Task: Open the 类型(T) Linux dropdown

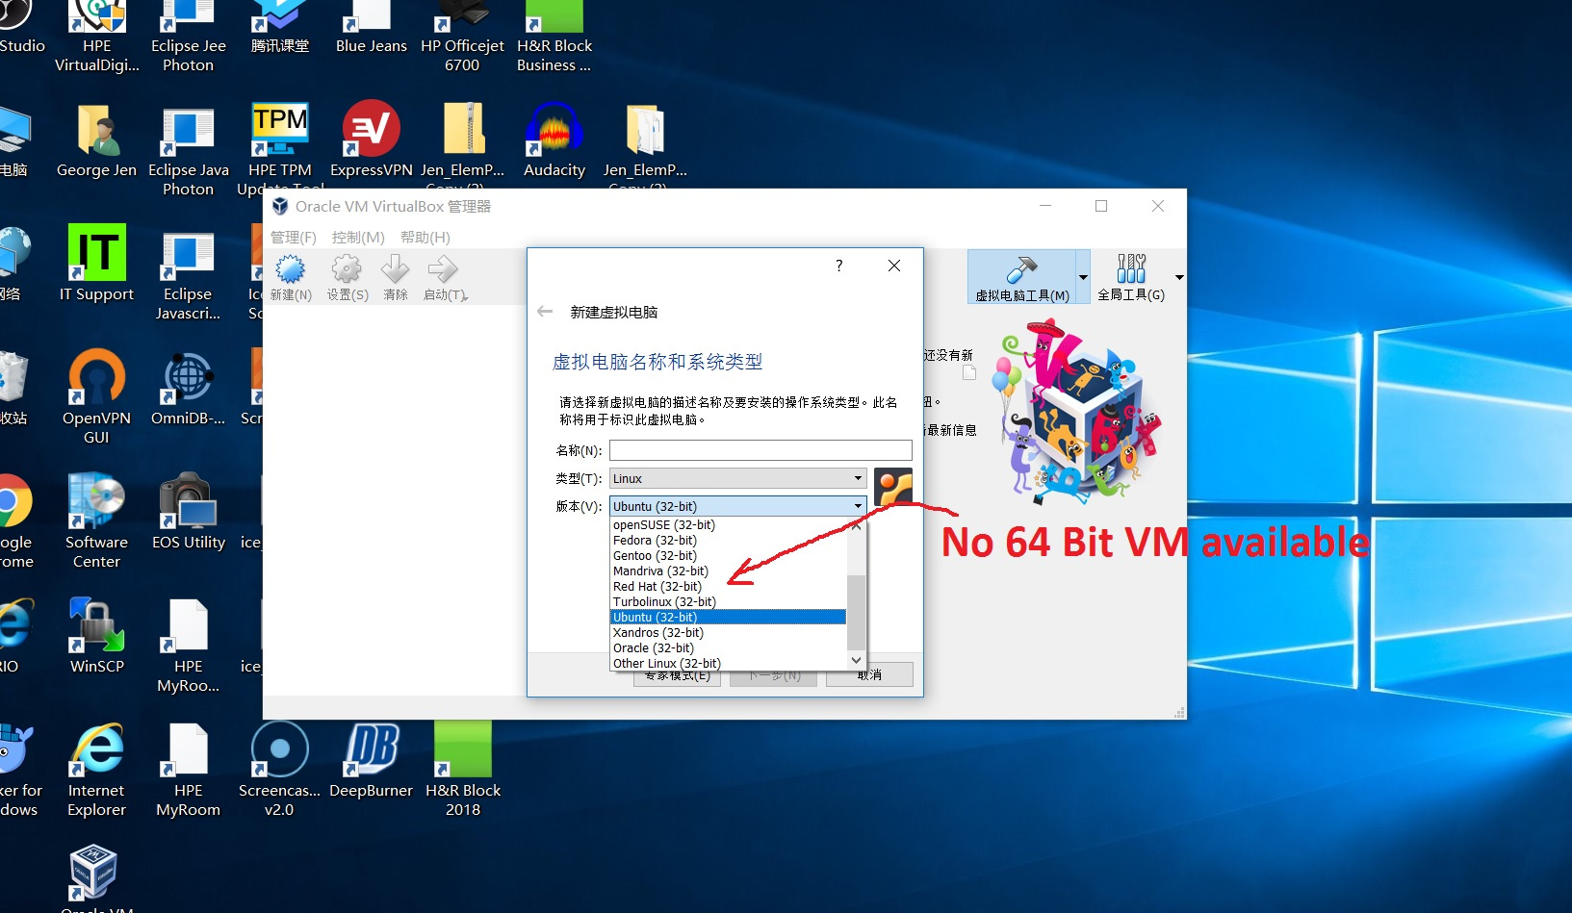Action: (738, 478)
